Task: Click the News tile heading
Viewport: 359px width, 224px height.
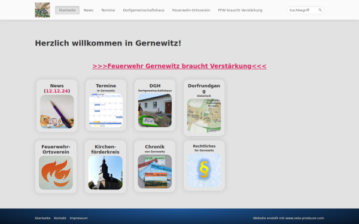Action: pyautogui.click(x=57, y=85)
